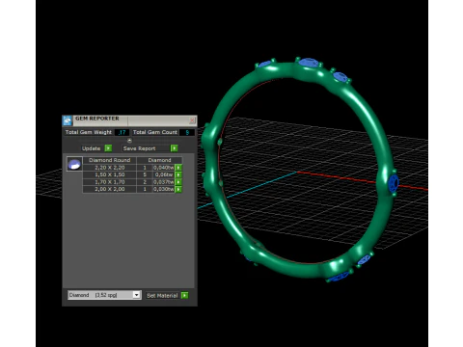Click the '0,037tw' weight cell

(x=164, y=182)
